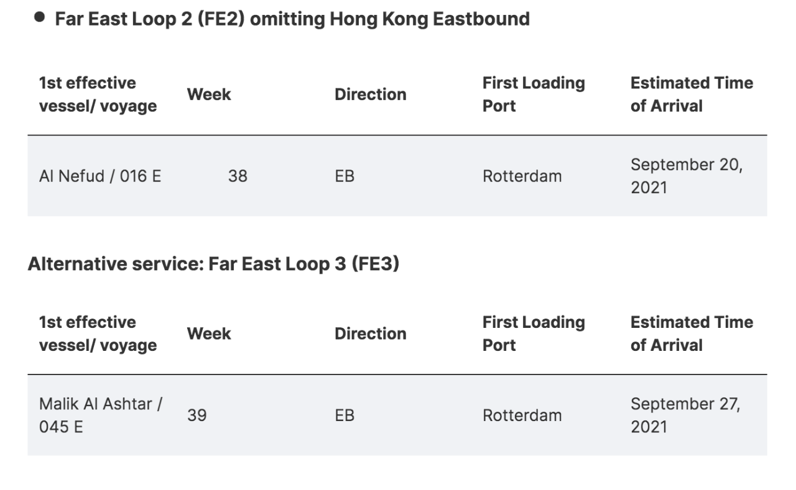This screenshot has height=490, width=796.
Task: Click the Direction header in the FE3 table
Action: (x=370, y=333)
